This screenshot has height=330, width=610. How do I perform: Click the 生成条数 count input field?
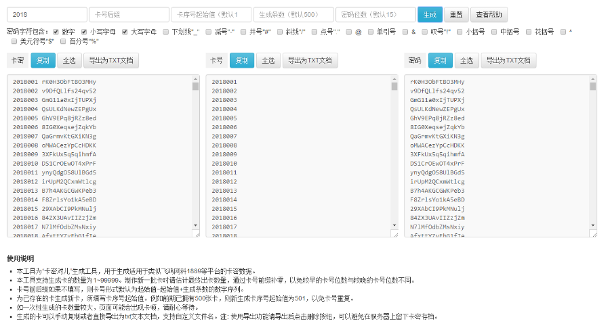[x=293, y=15]
